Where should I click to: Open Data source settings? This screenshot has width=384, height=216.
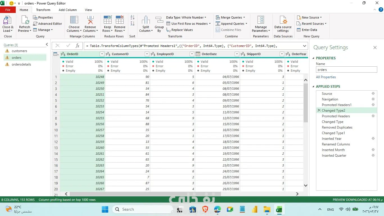pyautogui.click(x=283, y=24)
